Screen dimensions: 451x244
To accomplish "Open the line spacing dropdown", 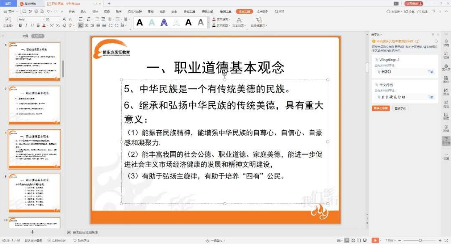I will tap(124, 25).
